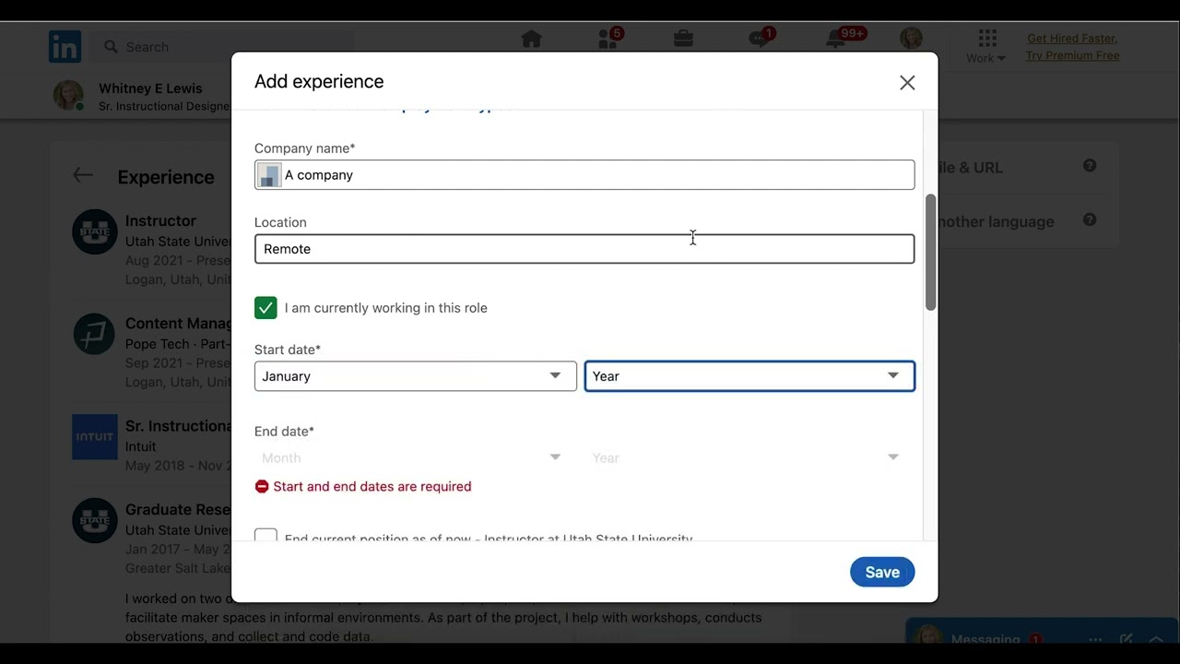1180x664 pixels.
Task: Click the red error icon by dates message
Action: 262,486
